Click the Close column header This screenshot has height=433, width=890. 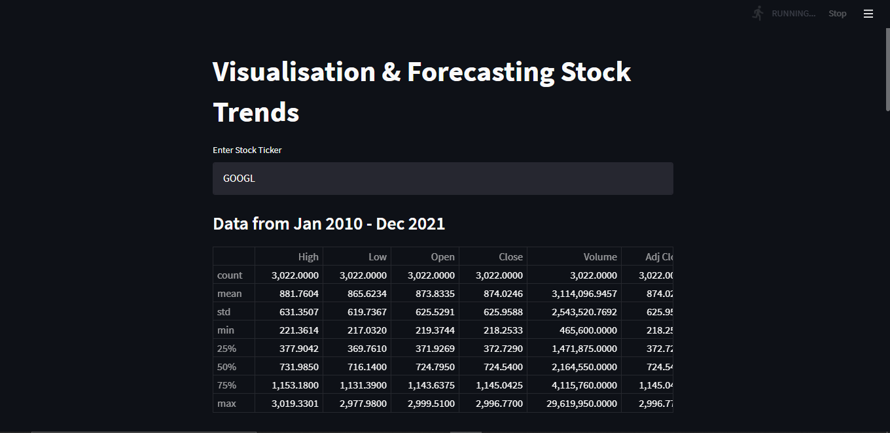click(x=512, y=256)
